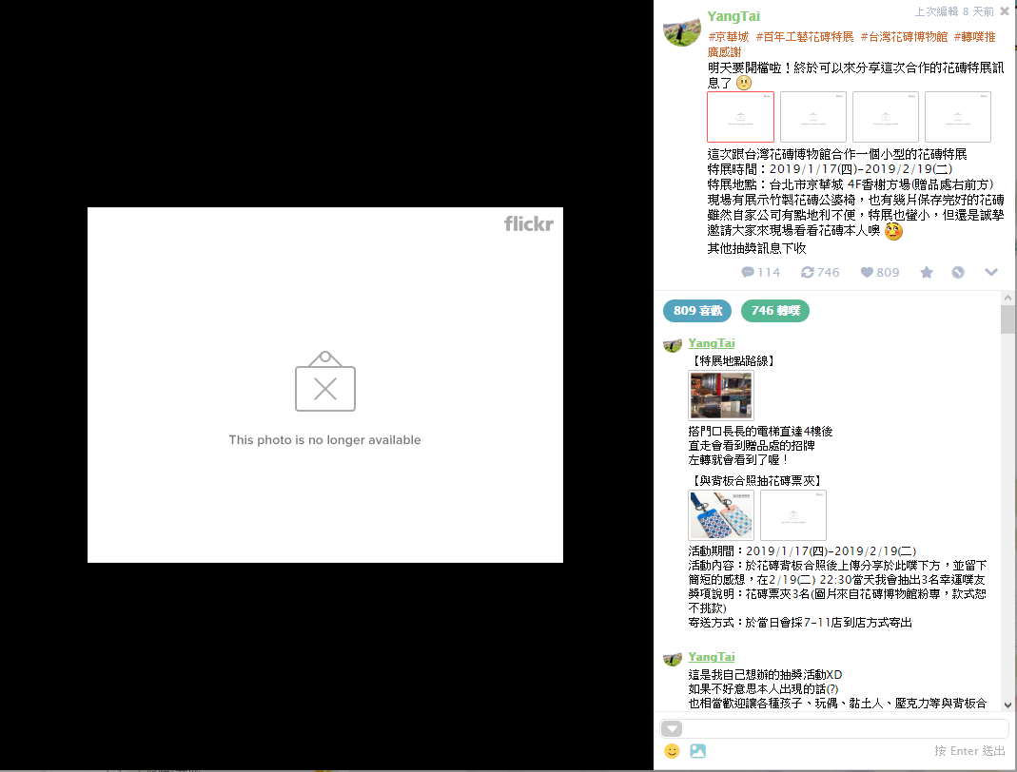Open the unavailable thumbnail beside card holder photo
Viewport: 1017px width, 772px height.
[793, 515]
